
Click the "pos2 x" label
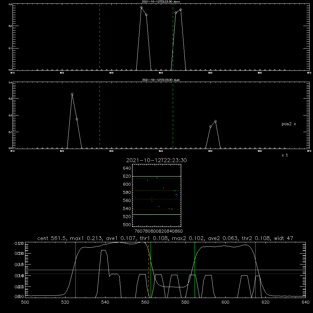click(x=289, y=124)
